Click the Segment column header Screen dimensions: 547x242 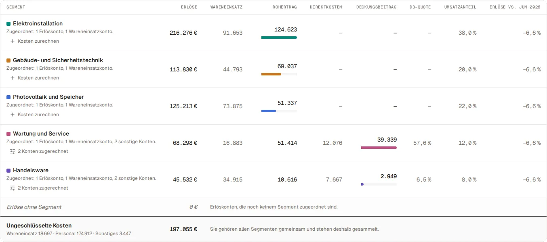point(16,7)
